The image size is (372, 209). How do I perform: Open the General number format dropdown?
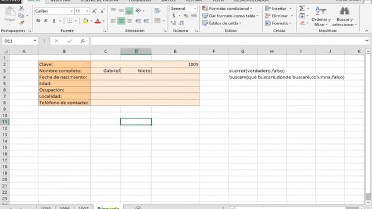[195, 9]
